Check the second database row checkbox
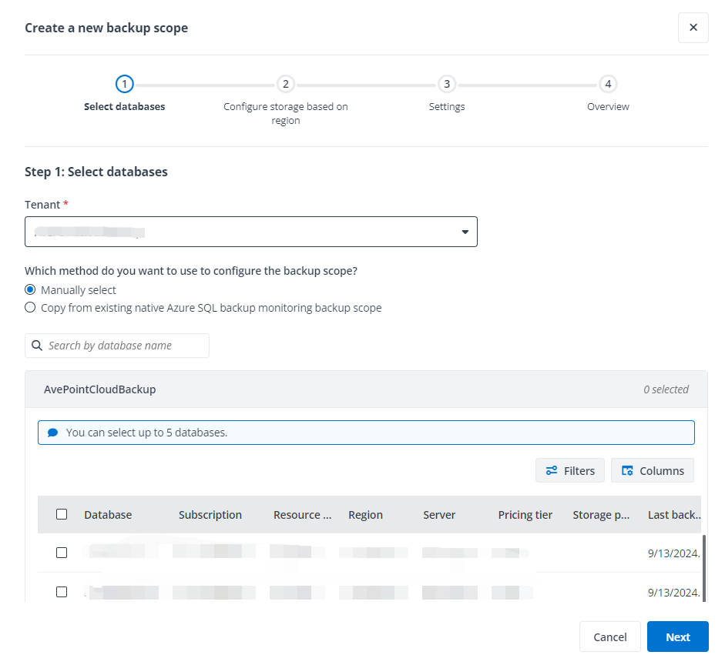 [62, 592]
